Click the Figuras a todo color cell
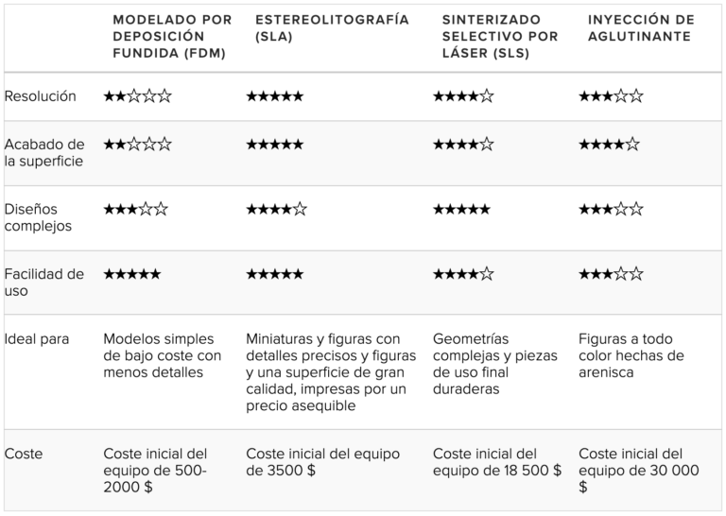Viewport: 726px width, 516px height. [x=631, y=355]
